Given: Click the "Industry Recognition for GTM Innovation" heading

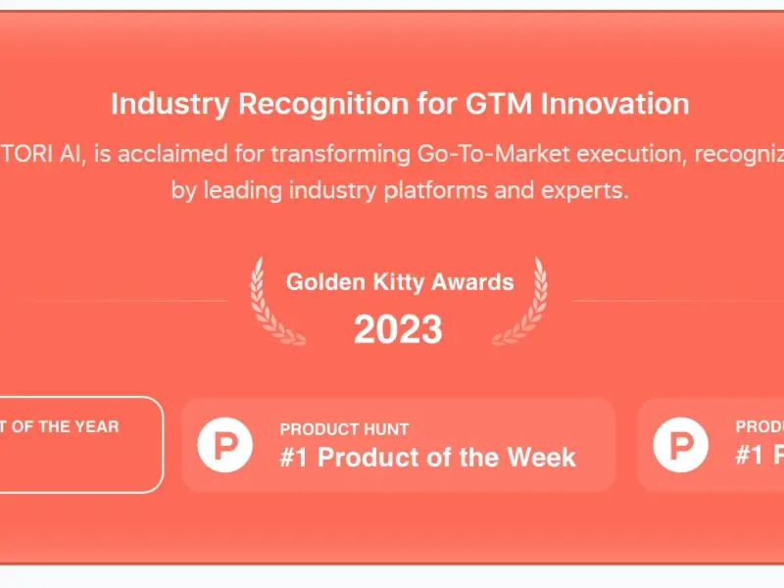Looking at the screenshot, I should 400,104.
